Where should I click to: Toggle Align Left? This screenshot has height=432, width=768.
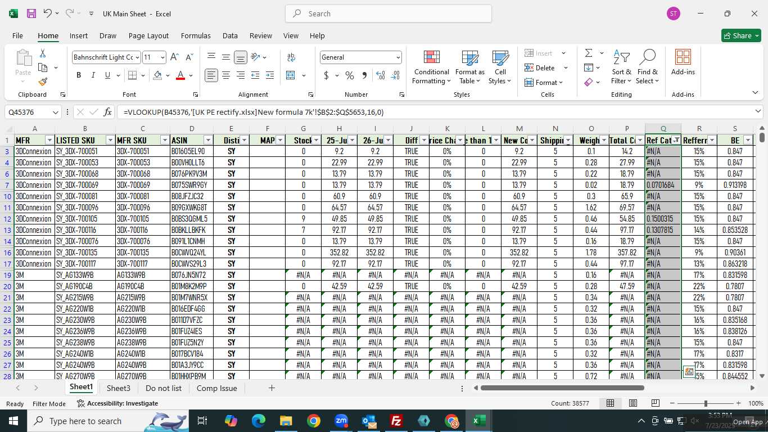click(x=211, y=75)
